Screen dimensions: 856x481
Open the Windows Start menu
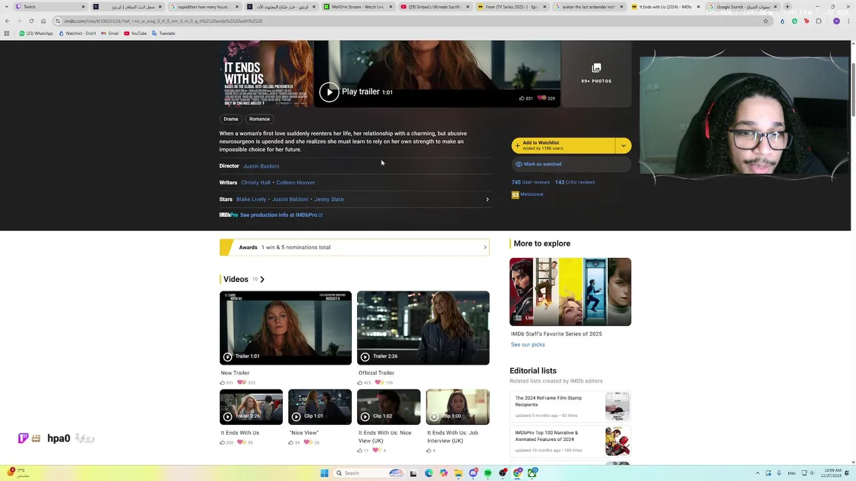point(324,473)
